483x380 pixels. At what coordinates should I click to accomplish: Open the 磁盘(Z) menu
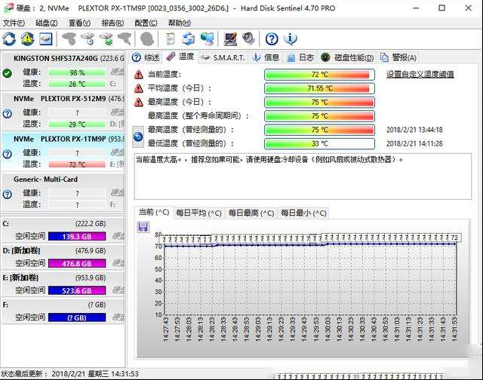click(47, 23)
